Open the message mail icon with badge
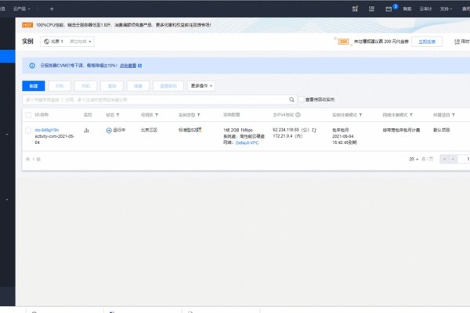 tap(389, 9)
